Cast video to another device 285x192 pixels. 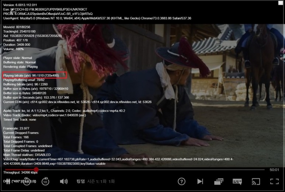coord(256,181)
